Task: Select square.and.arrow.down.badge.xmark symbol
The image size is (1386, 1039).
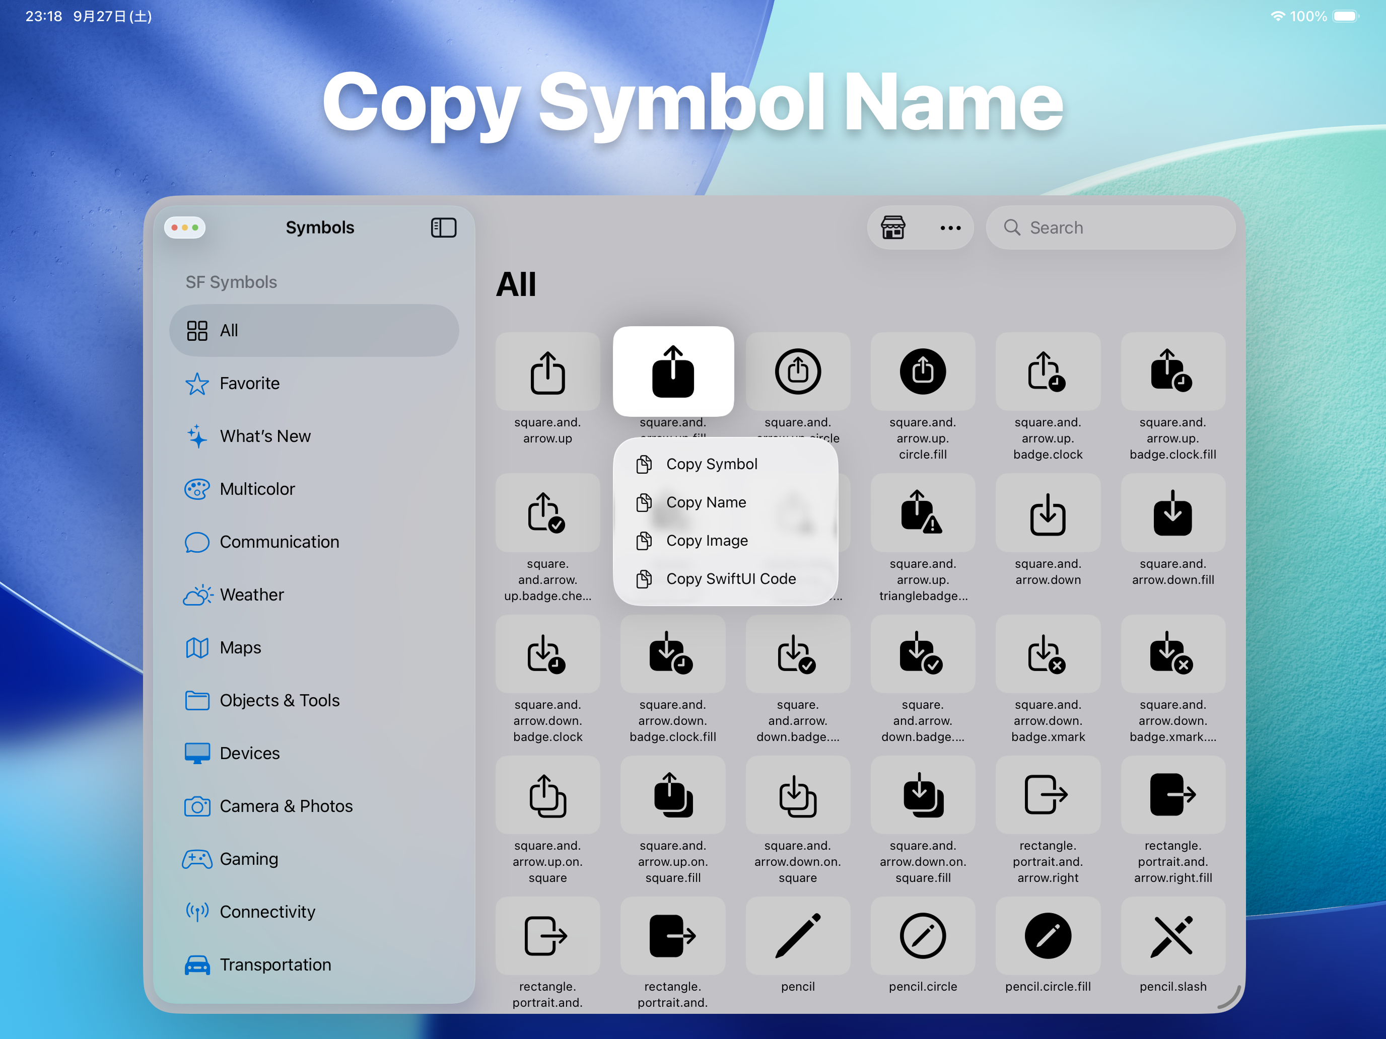Action: pos(1048,654)
